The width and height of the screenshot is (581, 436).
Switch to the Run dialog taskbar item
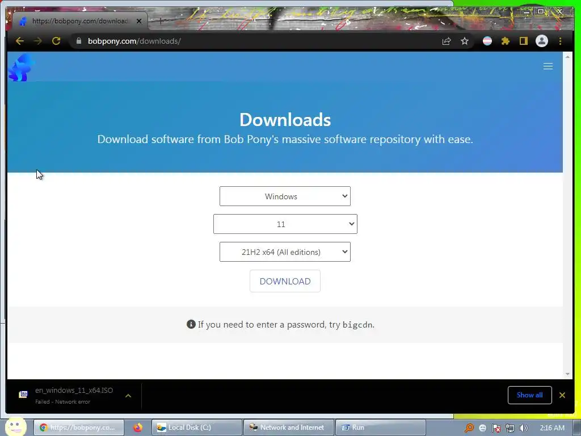tap(381, 427)
